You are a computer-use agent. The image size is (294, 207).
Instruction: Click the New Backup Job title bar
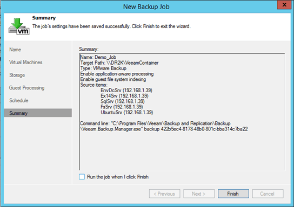tap(146, 6)
